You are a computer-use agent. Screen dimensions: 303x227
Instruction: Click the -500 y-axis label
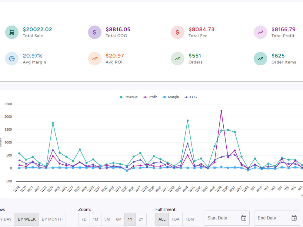tap(8, 181)
